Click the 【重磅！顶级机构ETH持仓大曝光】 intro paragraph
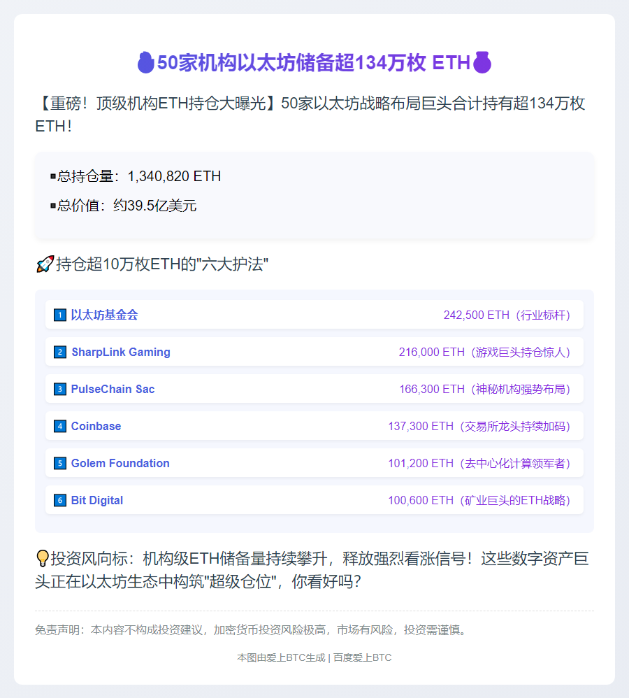 (310, 115)
